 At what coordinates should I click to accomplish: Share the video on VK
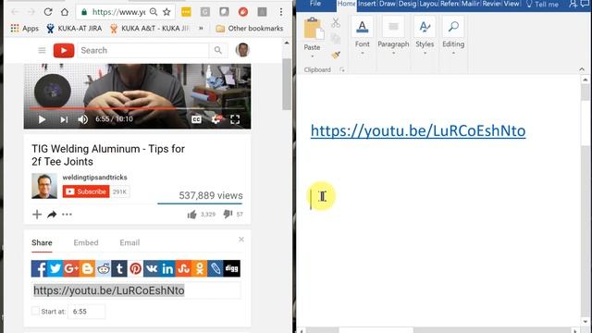152,268
